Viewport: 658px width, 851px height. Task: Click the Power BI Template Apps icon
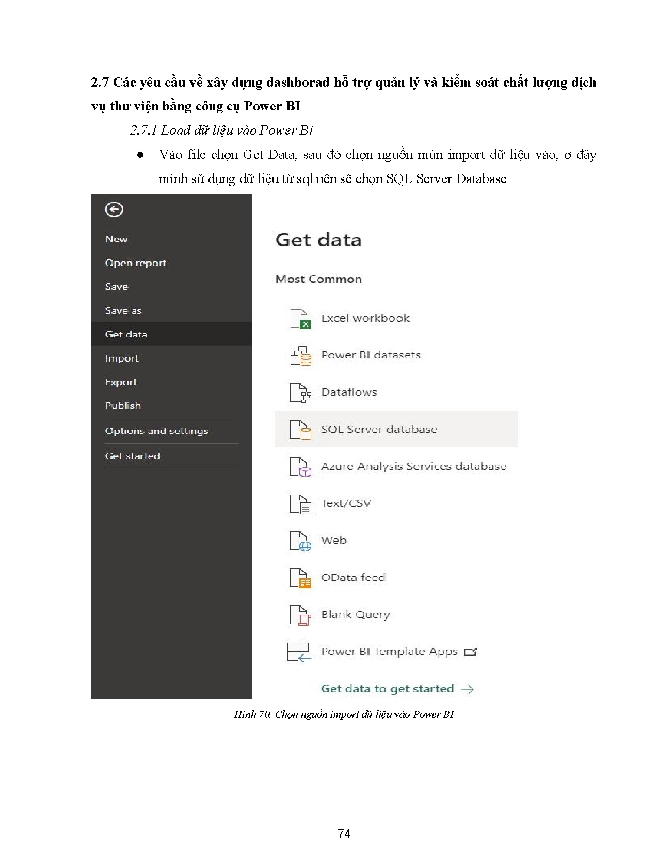tap(299, 652)
